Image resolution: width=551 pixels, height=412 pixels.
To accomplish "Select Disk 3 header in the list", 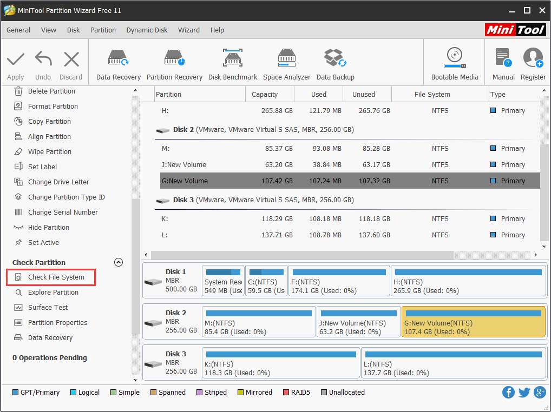I will [x=255, y=200].
